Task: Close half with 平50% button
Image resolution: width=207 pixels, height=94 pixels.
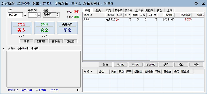Action: click(136, 65)
